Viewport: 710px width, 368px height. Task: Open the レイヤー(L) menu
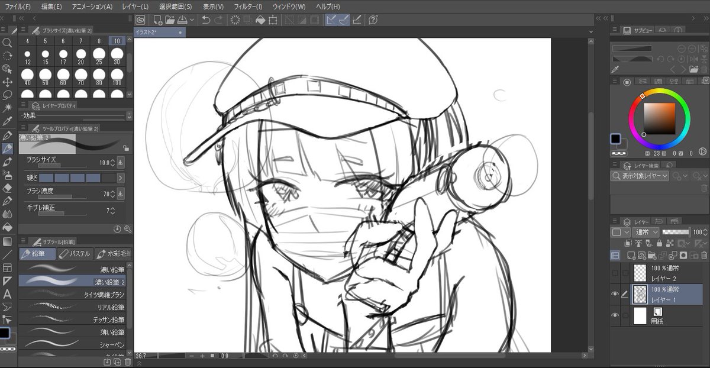pos(135,7)
